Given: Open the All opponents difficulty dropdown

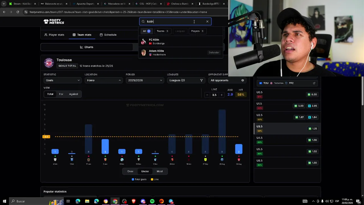Looking at the screenshot, I should click(x=227, y=80).
